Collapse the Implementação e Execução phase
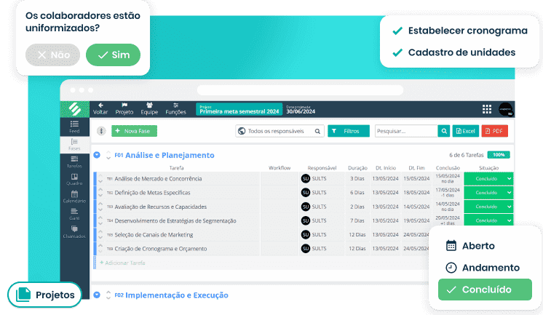Image resolution: width=543 pixels, height=315 pixels. (97, 295)
